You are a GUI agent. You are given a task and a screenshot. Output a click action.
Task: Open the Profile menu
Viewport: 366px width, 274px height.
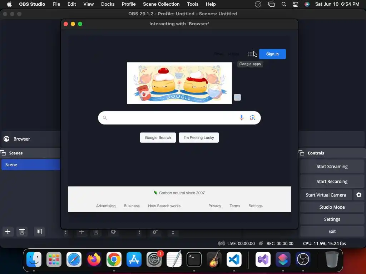click(129, 4)
